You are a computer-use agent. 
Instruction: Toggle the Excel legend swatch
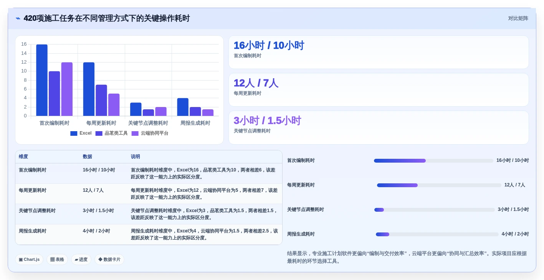coord(74,133)
